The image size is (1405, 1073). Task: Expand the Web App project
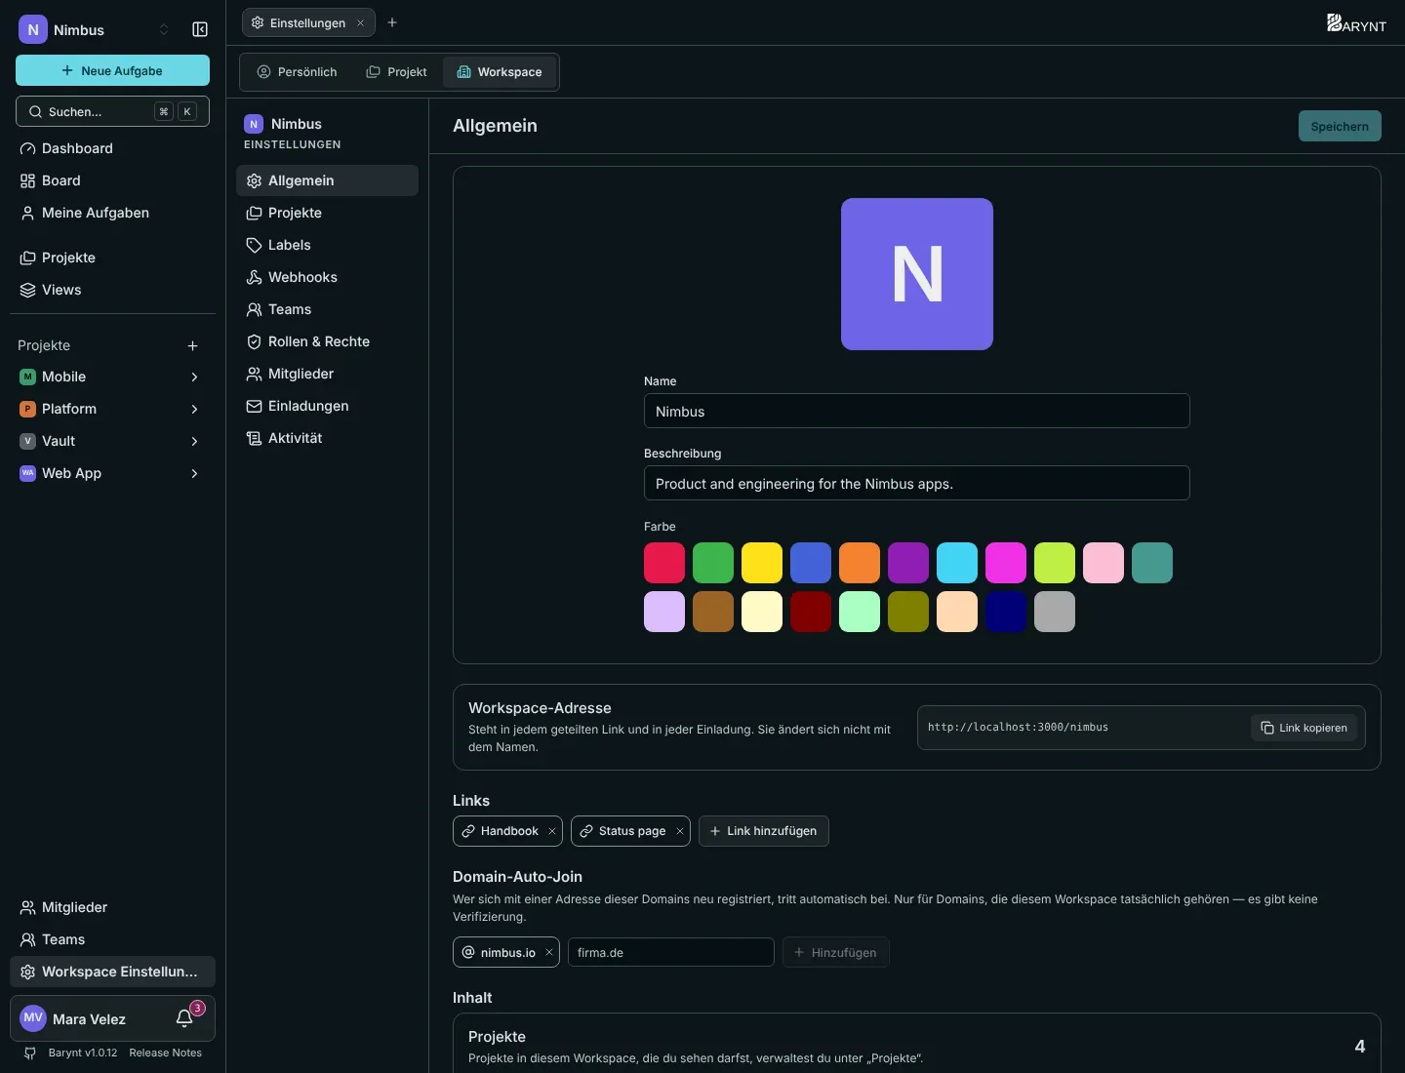click(x=194, y=473)
